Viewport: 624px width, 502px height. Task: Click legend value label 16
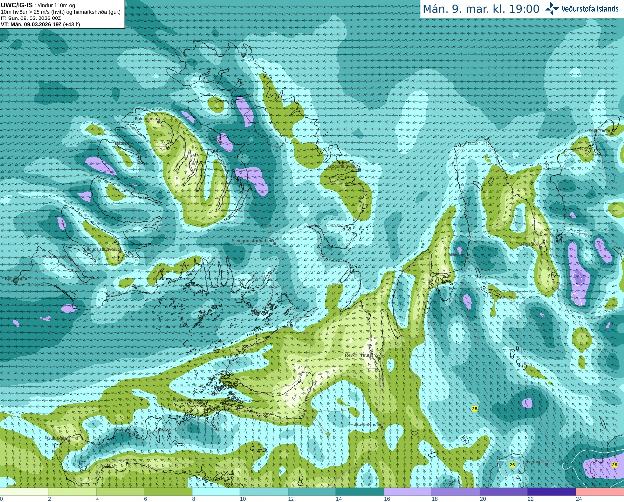(x=387, y=499)
